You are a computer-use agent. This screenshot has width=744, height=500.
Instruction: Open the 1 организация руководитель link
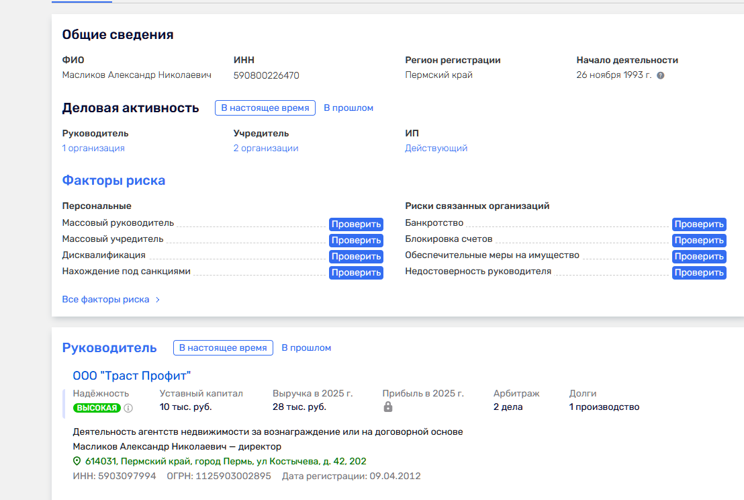point(93,148)
